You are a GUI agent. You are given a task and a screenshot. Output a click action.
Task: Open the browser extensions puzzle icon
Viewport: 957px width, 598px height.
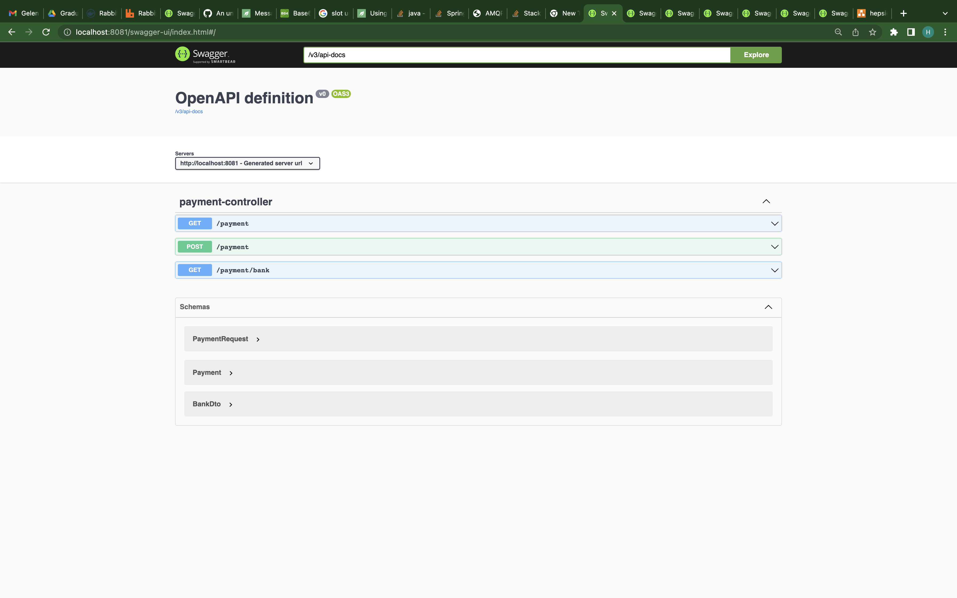(894, 32)
